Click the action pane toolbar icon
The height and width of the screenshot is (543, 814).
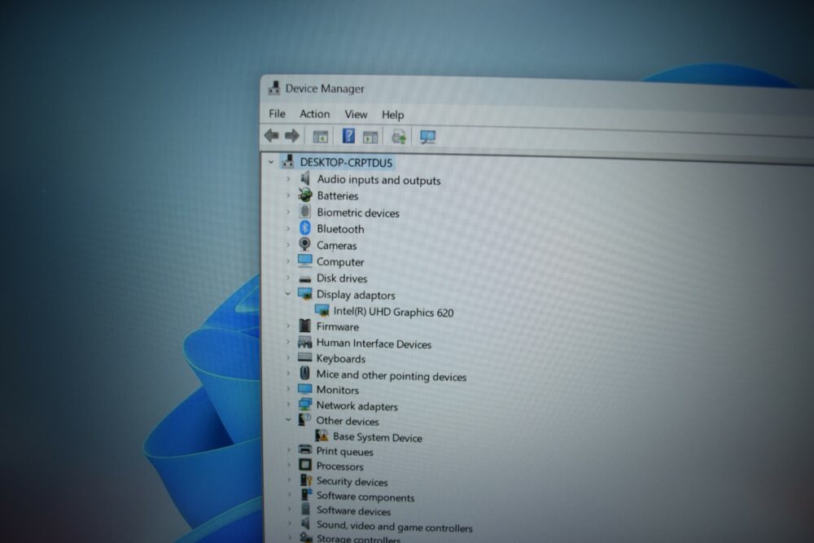pyautogui.click(x=370, y=137)
